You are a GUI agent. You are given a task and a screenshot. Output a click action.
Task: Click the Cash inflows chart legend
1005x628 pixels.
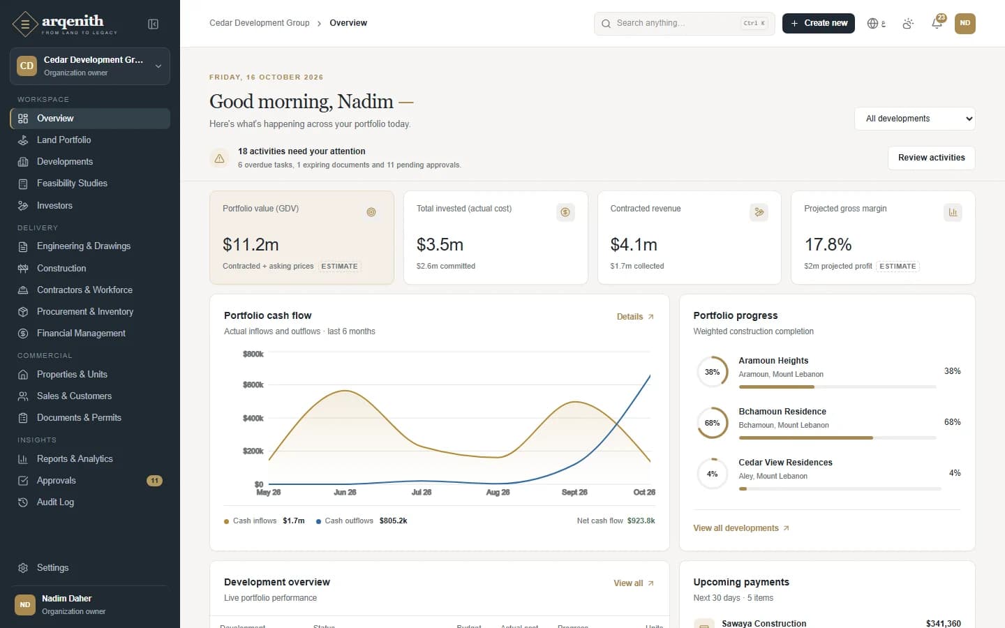click(x=264, y=521)
